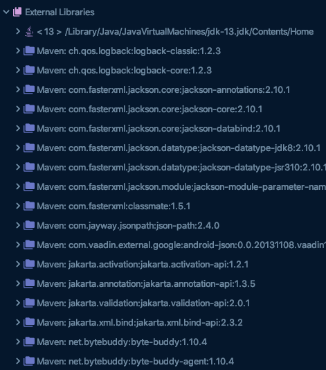
Task: Select Maven: com.fasterxml:classmate:1.5.1
Action: point(114,206)
